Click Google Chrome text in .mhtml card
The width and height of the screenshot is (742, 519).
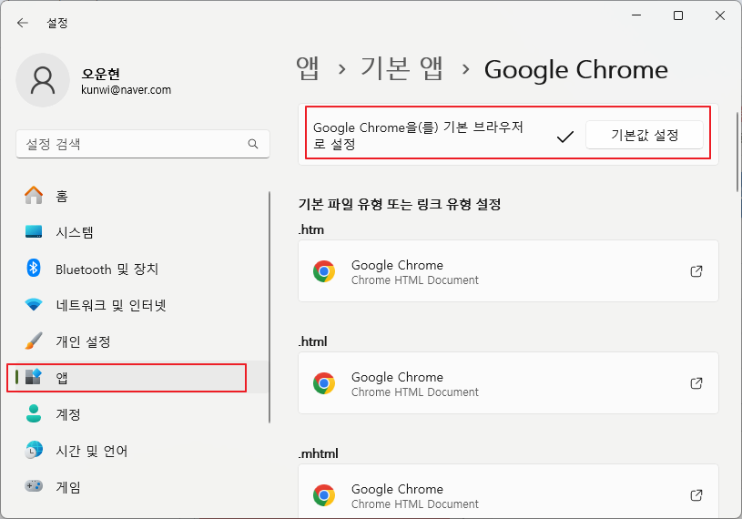coord(397,489)
